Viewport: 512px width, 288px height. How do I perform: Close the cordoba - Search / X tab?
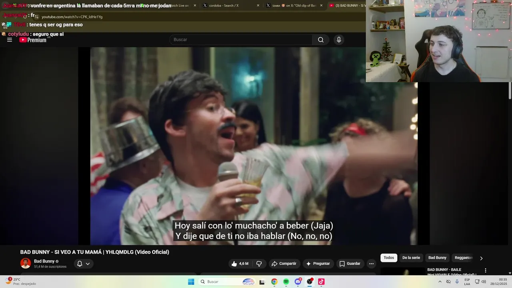pyautogui.click(x=258, y=6)
